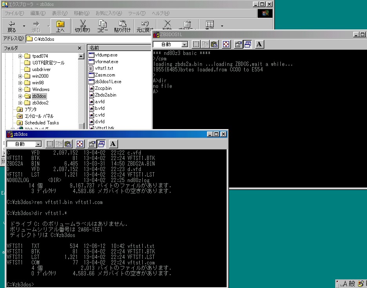367x288 pixels.
Task: Click the Up (上へ) folder button in Explorer
Action: [x=60, y=26]
